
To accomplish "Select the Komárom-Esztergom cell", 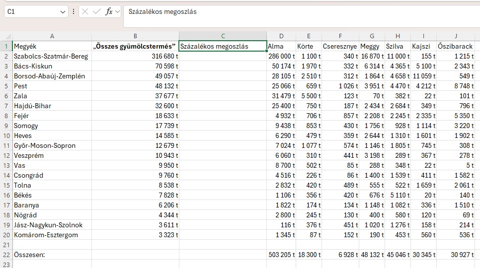I will (52, 235).
